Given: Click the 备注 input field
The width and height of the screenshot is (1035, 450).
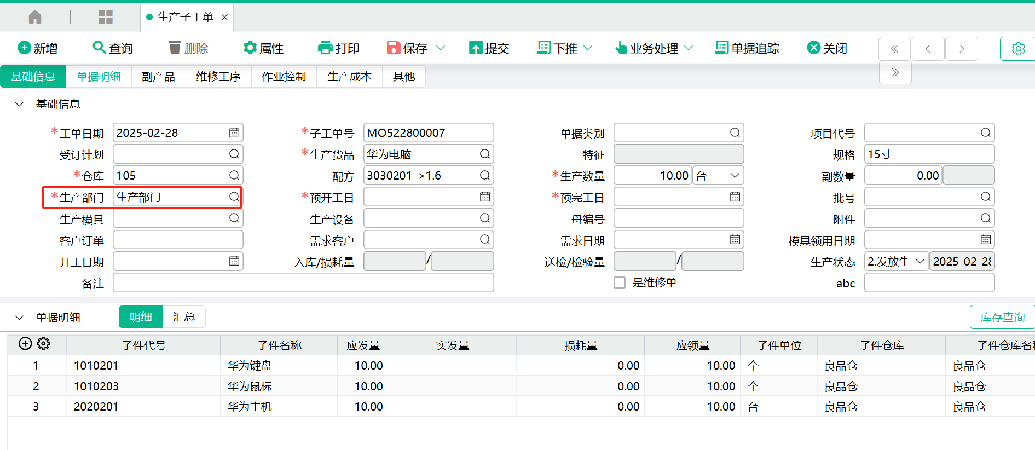Looking at the screenshot, I should pos(303,282).
